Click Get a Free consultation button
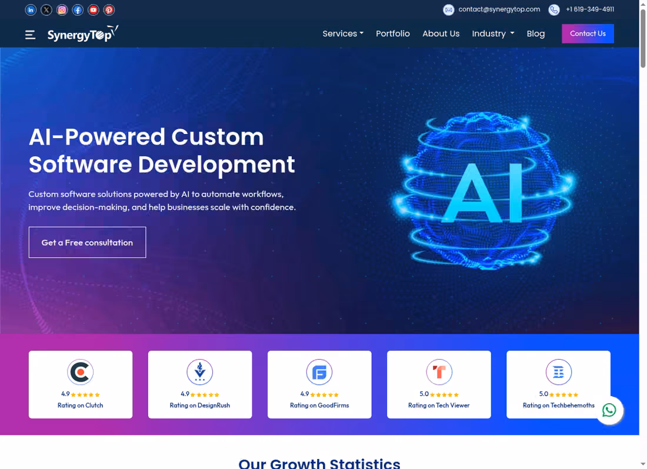This screenshot has height=469, width=647. coord(88,242)
